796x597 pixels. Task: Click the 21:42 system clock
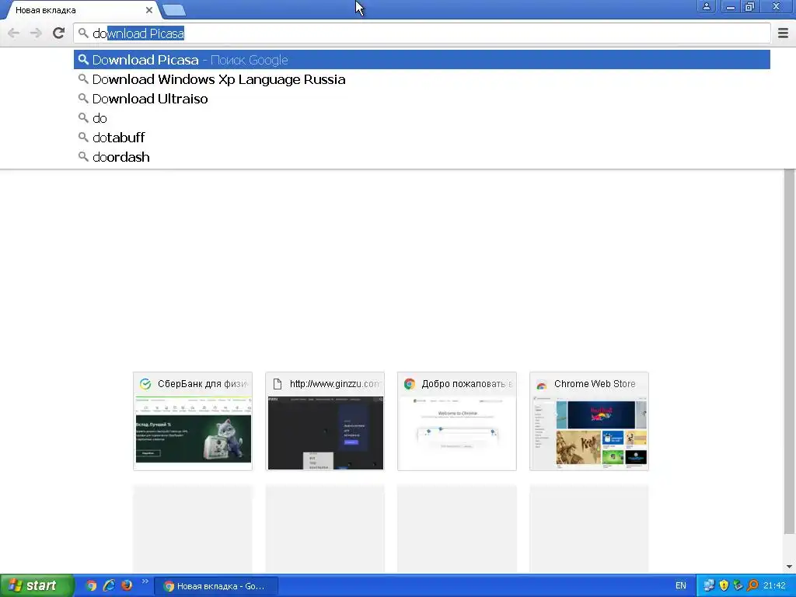[774, 586]
